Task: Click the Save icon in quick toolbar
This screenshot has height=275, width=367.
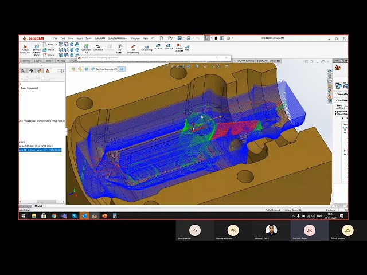Action: [x=179, y=38]
